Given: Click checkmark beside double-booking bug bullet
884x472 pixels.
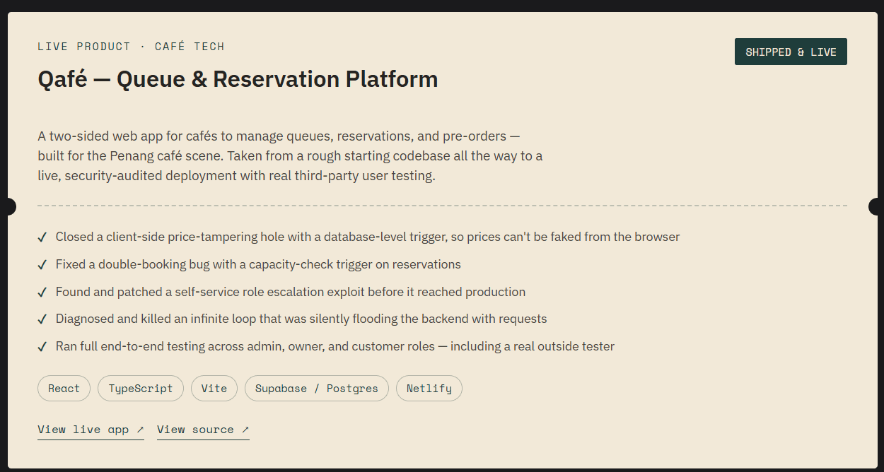Looking at the screenshot, I should coord(42,264).
